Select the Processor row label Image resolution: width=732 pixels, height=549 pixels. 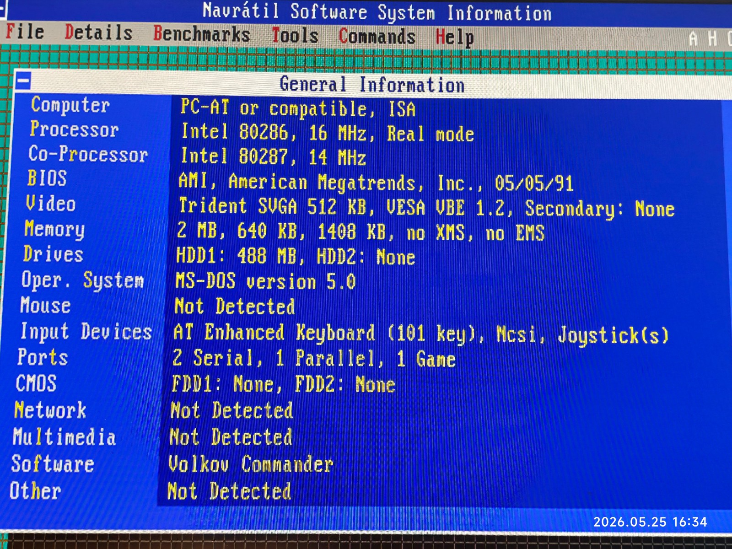coord(74,129)
